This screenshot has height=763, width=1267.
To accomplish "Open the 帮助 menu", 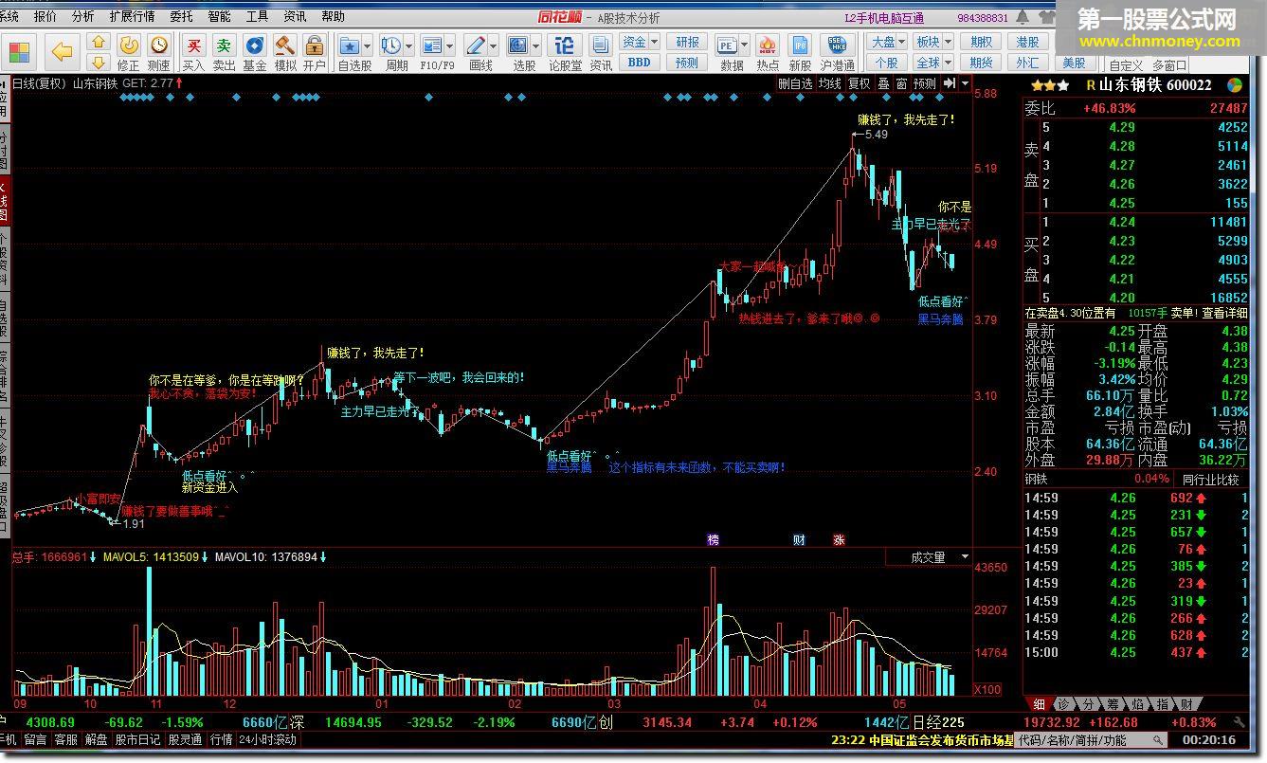I will pos(333,16).
